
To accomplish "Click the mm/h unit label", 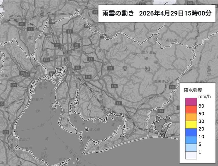I will tap(204, 96).
